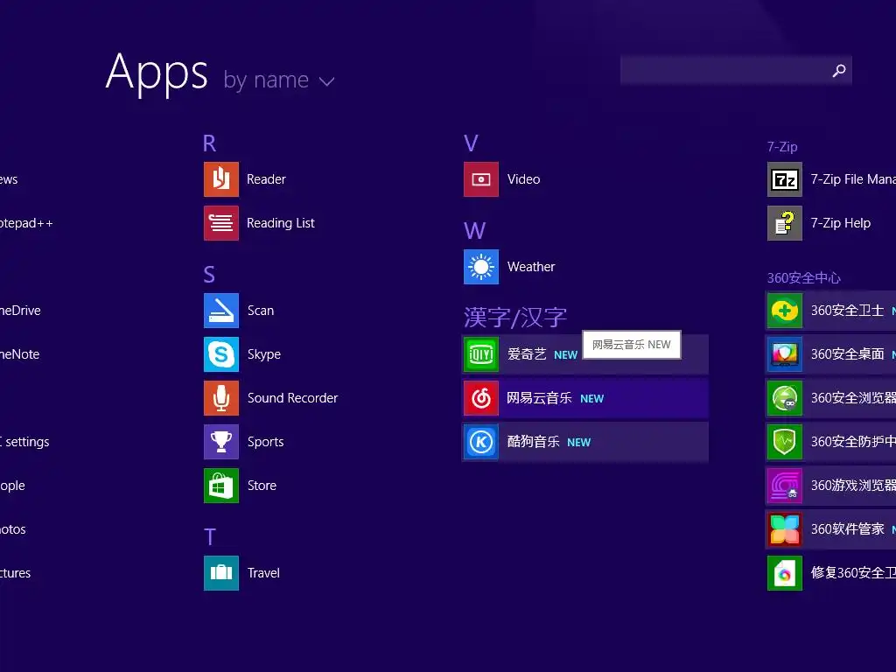Launch the 360游戏浏览器 icon

(x=785, y=486)
